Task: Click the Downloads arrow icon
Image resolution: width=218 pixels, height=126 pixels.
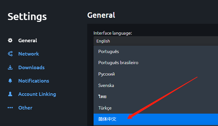Action: (10, 67)
